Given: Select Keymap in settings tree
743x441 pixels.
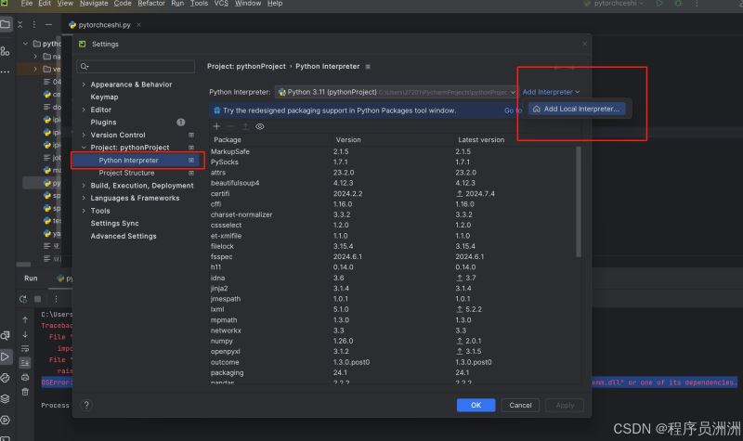Looking at the screenshot, I should (x=104, y=97).
